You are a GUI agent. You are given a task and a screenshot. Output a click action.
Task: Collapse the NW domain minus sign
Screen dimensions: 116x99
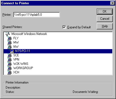(8, 46)
